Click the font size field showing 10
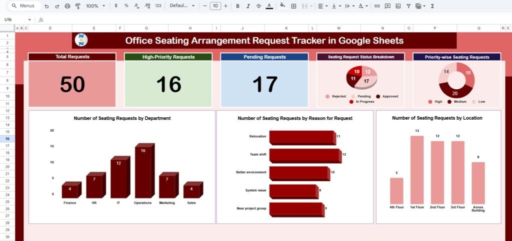Screen dimensions: 512x241 point(215,6)
